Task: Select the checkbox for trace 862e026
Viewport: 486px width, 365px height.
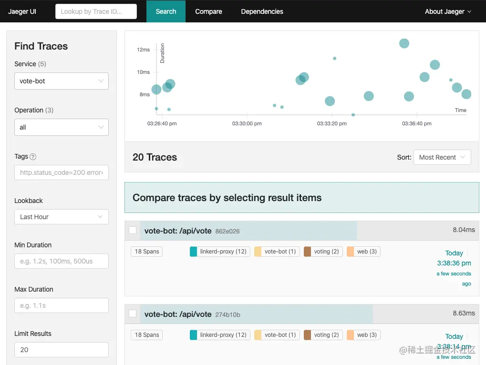Action: point(133,230)
